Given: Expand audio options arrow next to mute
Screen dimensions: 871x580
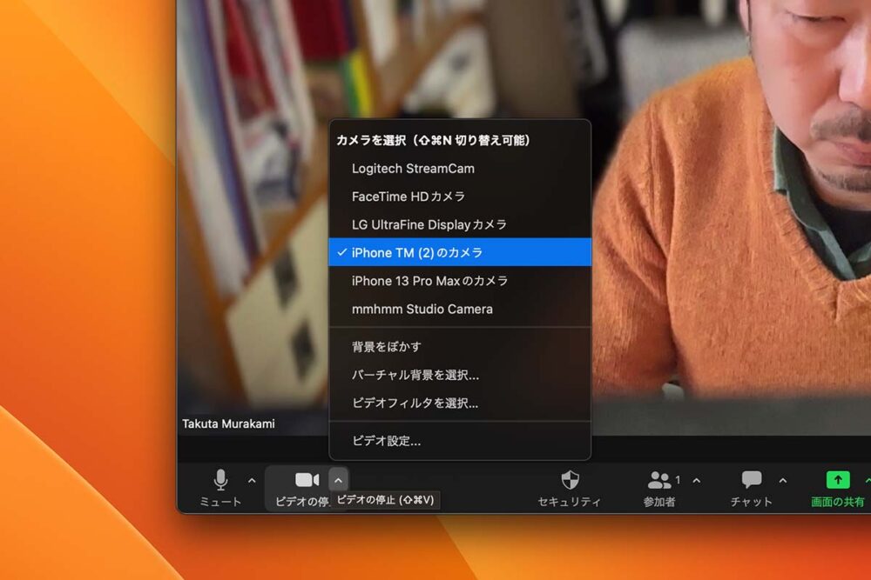Looking at the screenshot, I should pyautogui.click(x=252, y=480).
